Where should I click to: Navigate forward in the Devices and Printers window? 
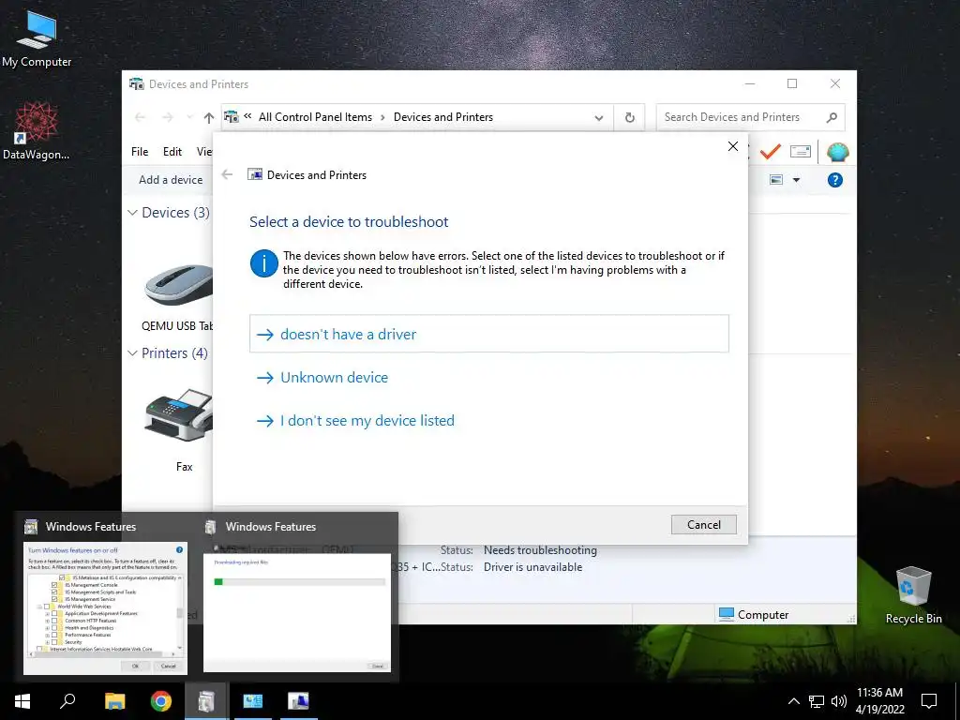(x=167, y=117)
